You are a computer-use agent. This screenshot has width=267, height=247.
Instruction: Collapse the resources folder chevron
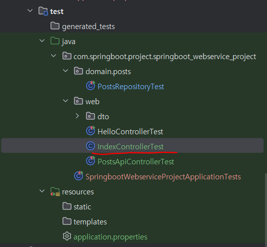click(x=42, y=191)
